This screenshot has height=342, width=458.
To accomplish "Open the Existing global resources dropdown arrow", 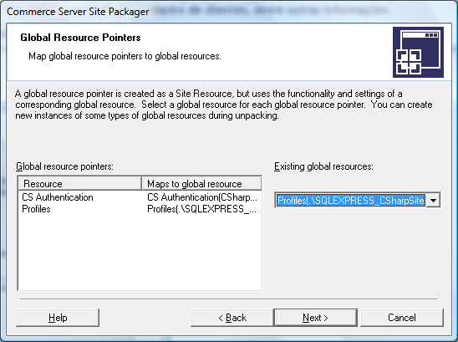I will (x=433, y=201).
